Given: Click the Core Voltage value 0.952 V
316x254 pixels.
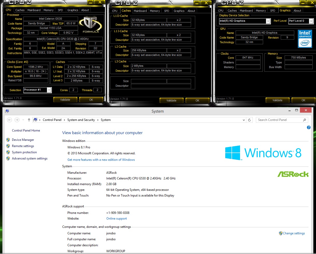Looking at the screenshot, I should point(68,33).
